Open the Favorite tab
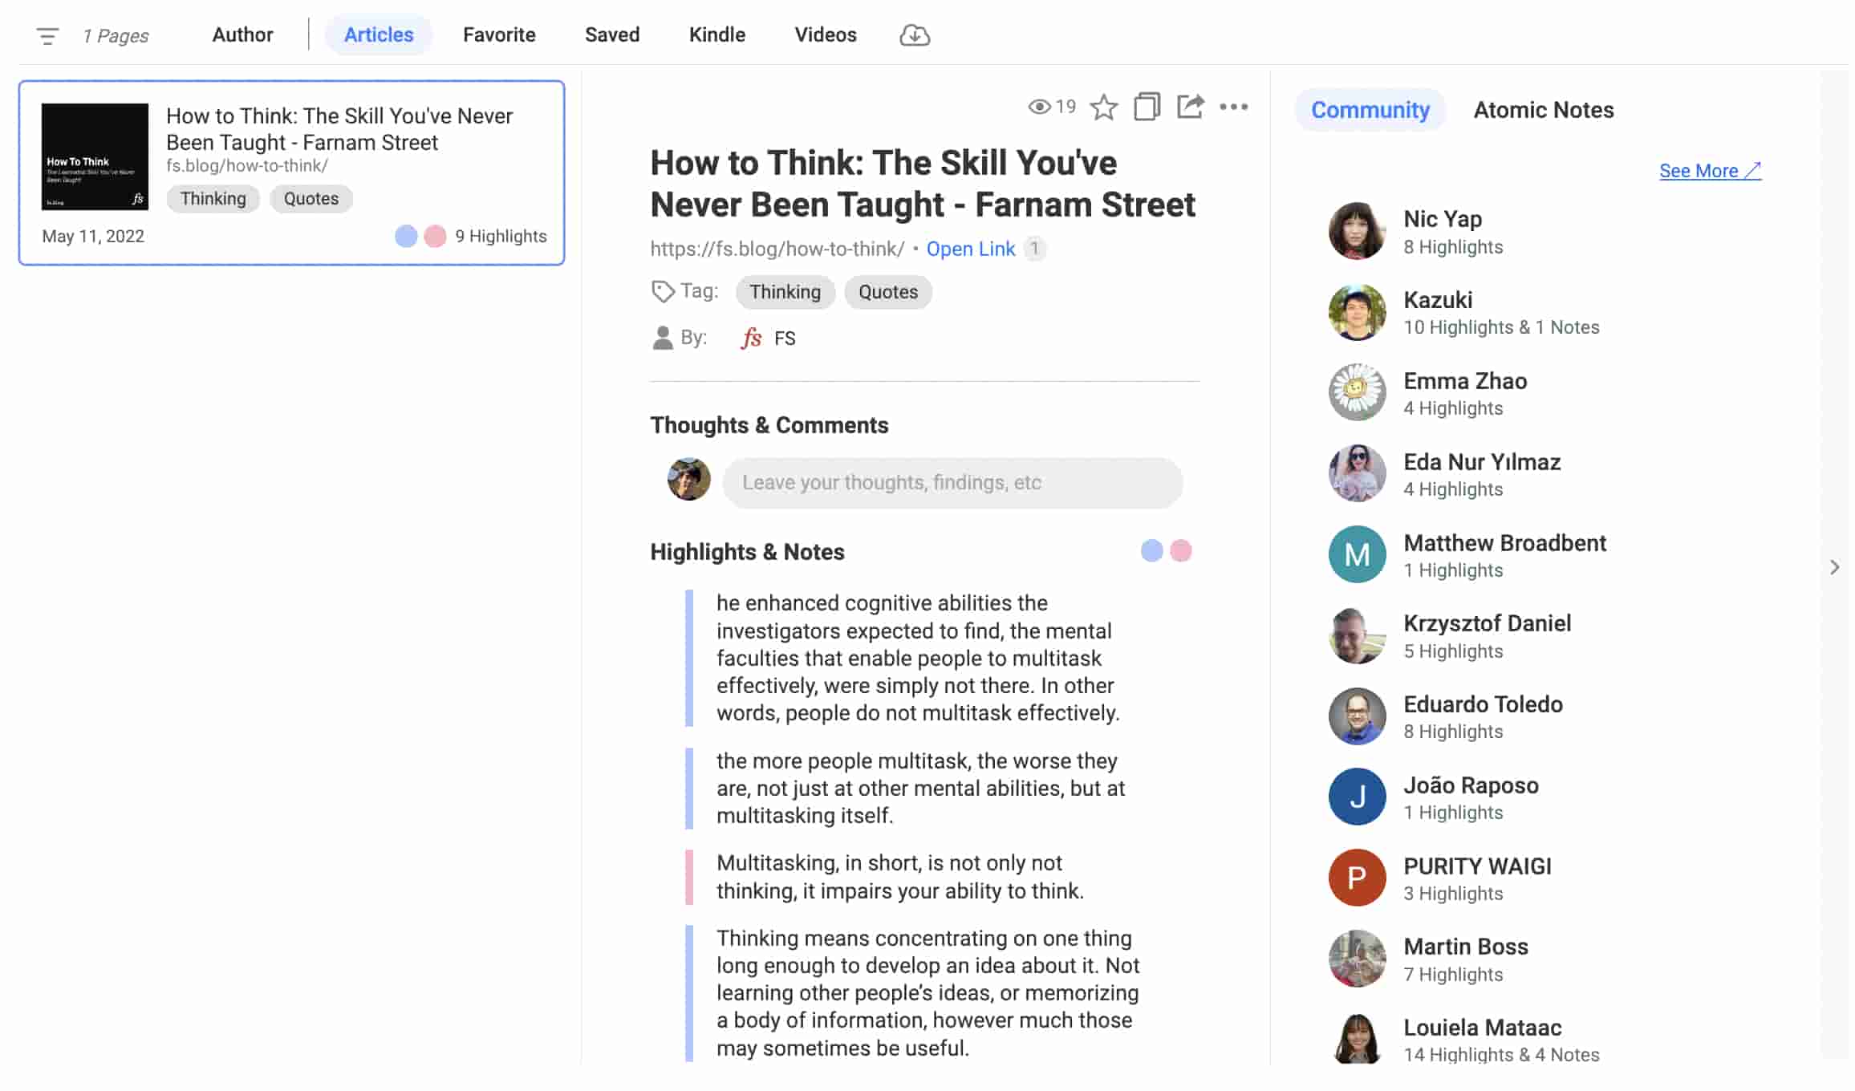Viewport: 1855px width, 1091px height. click(499, 34)
